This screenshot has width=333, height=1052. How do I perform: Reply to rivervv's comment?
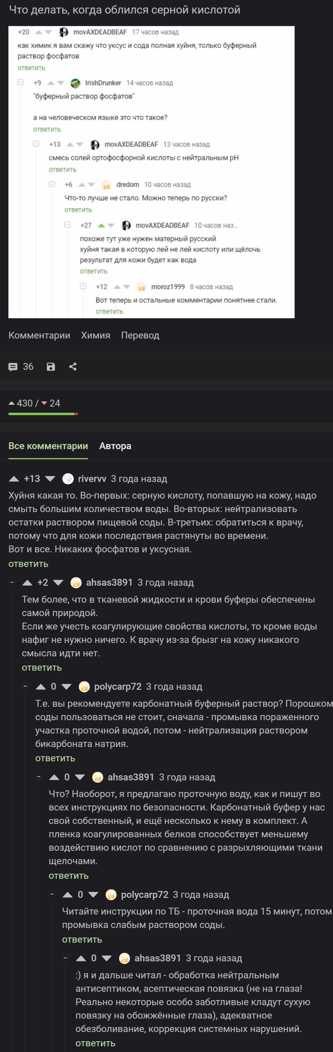[28, 564]
